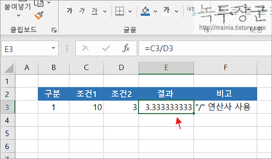Screen dimensions: 272x159
Task: Click the formula bar Cancel X icon
Action: tap(86, 48)
